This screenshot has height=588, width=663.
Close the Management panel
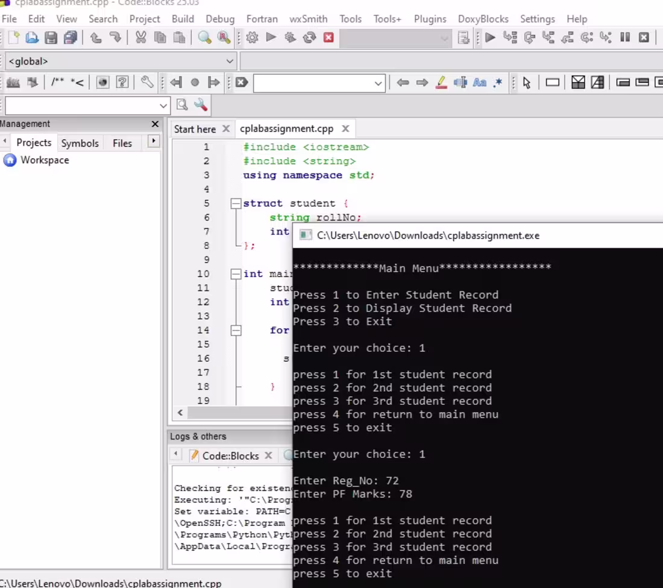click(x=155, y=124)
